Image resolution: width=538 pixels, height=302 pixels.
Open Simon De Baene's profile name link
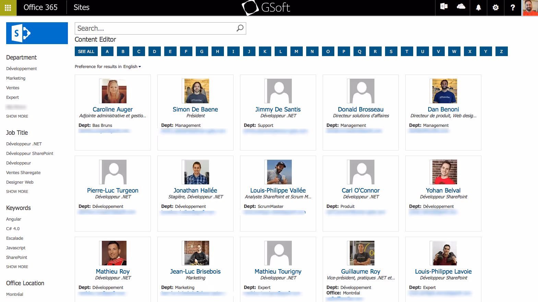pos(195,109)
